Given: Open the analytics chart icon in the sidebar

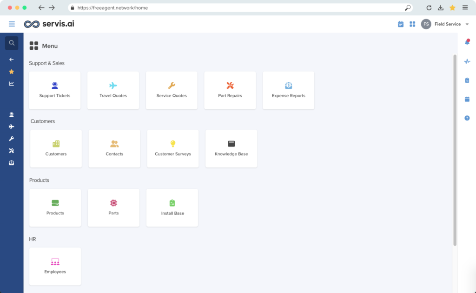Looking at the screenshot, I should (12, 83).
